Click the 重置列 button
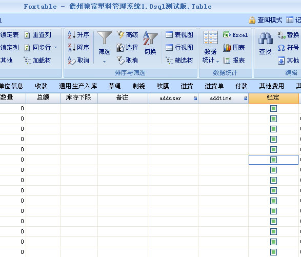This screenshot has height=257, width=301. coord(37,35)
